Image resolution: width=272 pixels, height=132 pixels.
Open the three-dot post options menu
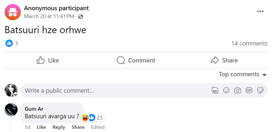click(x=260, y=11)
